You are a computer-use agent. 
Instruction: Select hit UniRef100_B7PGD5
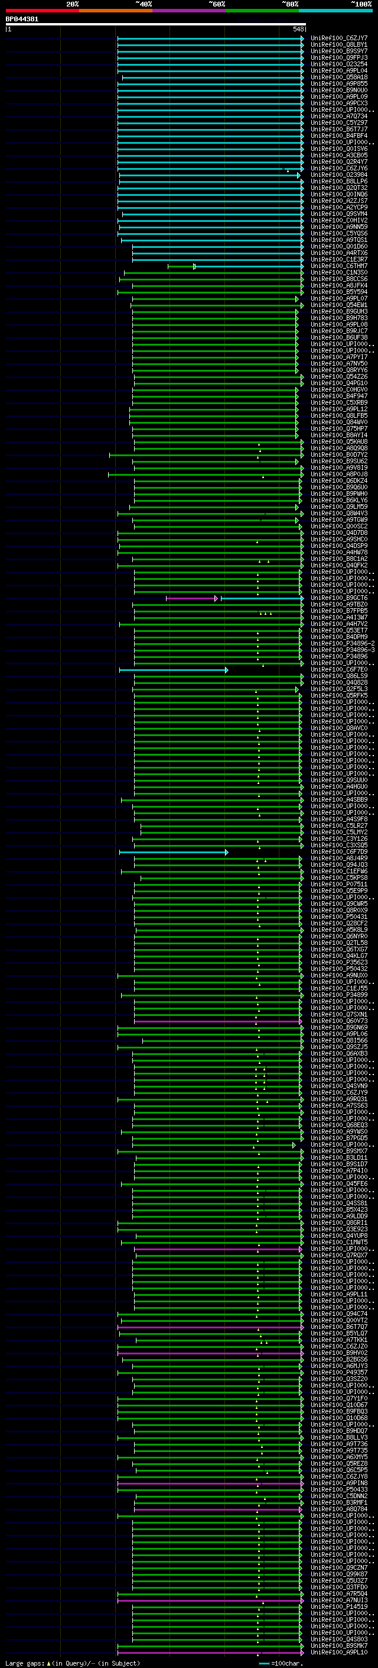pyautogui.click(x=339, y=1138)
